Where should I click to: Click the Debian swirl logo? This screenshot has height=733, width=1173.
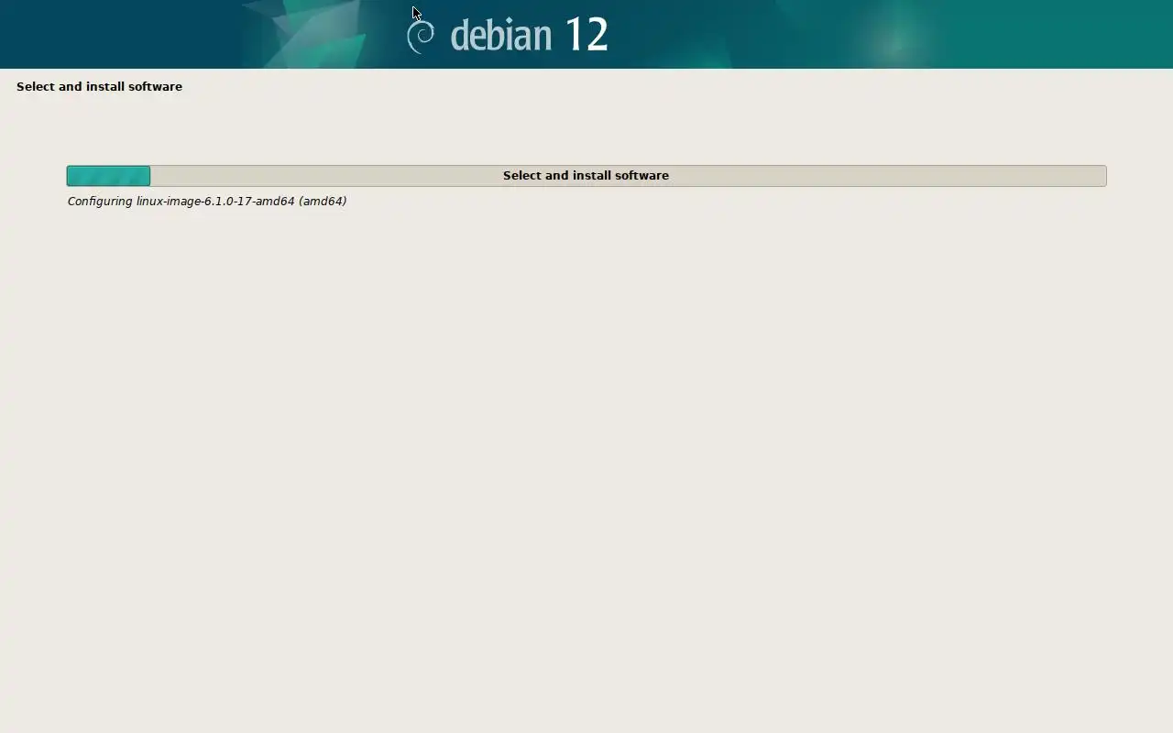pyautogui.click(x=421, y=36)
